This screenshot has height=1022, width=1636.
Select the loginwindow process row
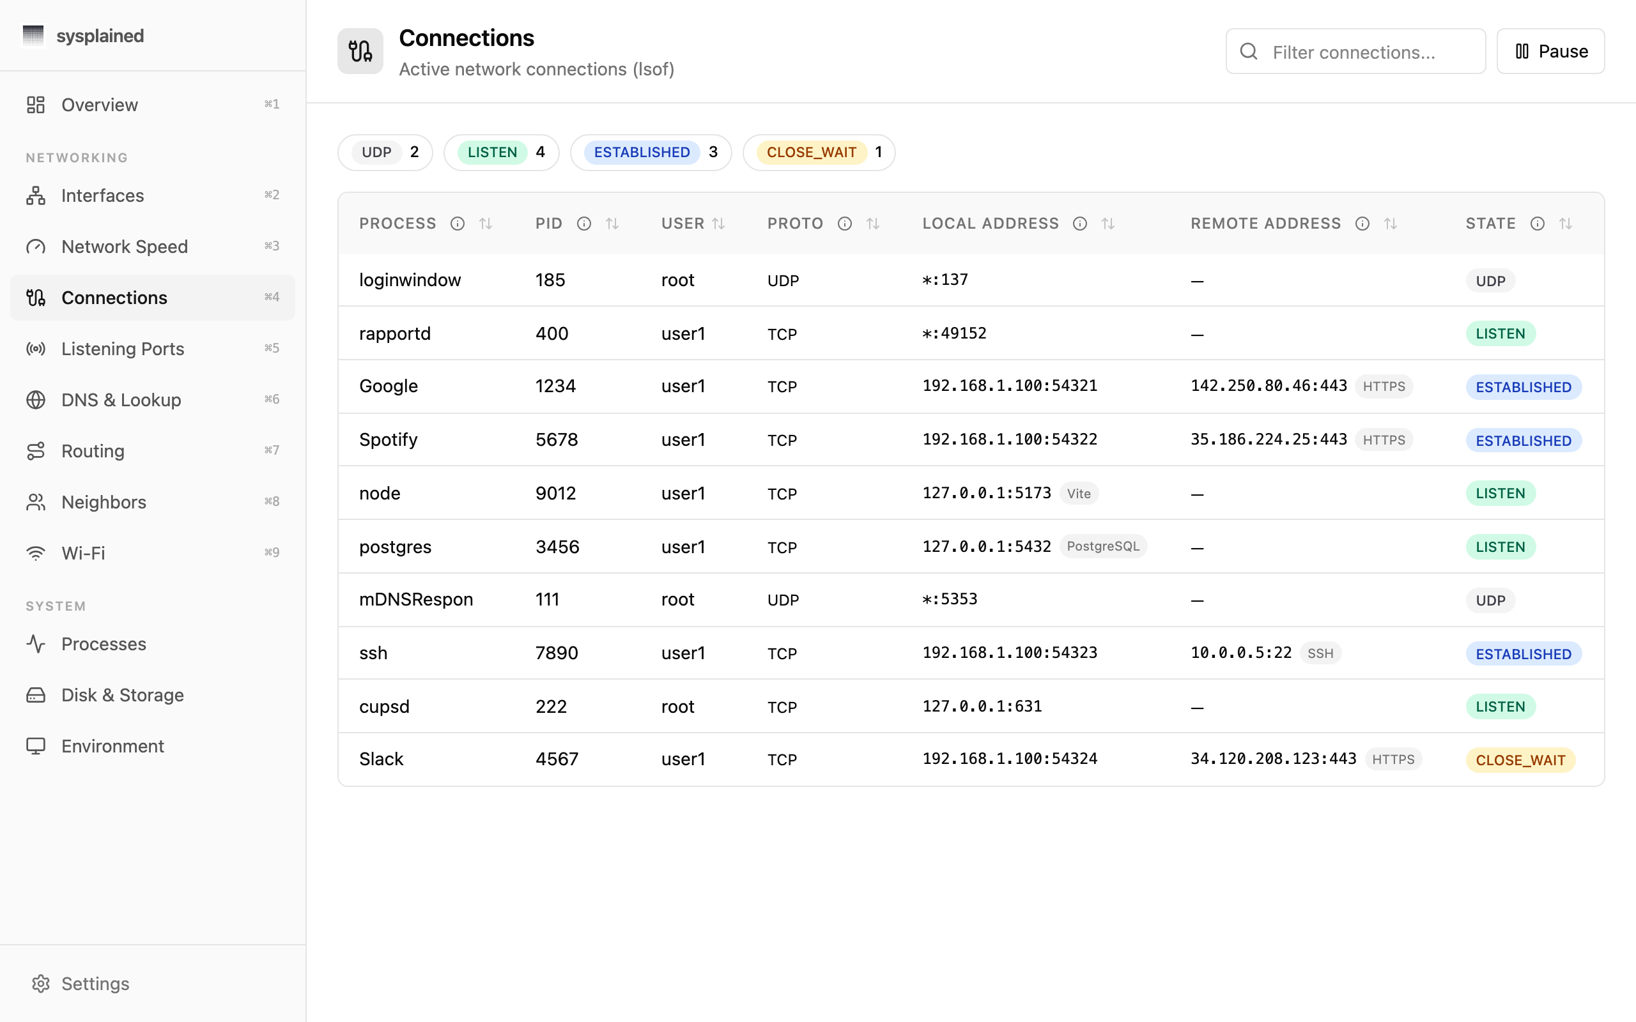coord(971,280)
